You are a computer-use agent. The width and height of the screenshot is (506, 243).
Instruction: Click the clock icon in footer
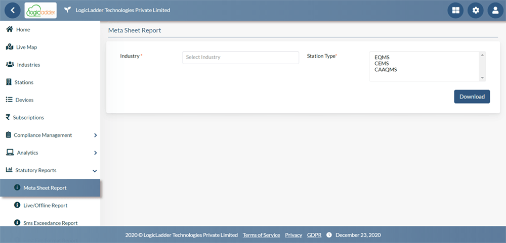[329, 235]
